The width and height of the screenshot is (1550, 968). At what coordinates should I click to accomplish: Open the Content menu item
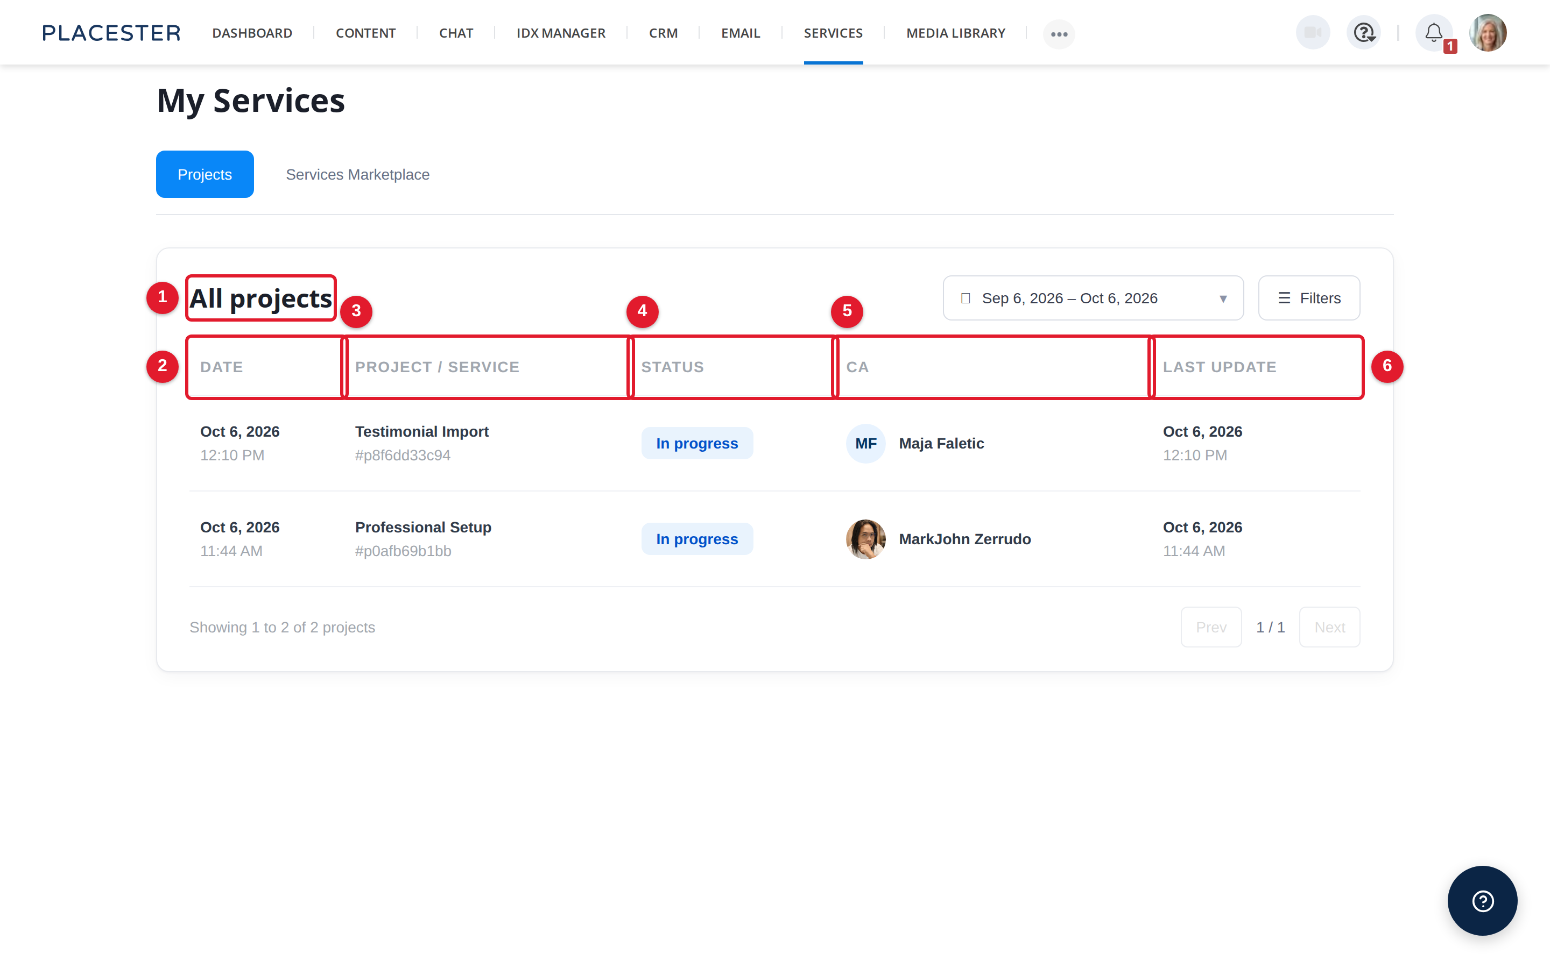point(366,33)
